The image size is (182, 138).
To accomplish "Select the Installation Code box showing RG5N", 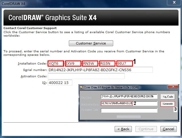I will click(107, 63).
